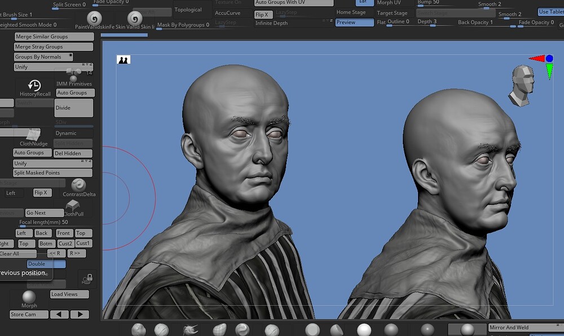Viewport: 564px width, 336px height.
Task: Toggle the Double option
Action: tap(46, 264)
